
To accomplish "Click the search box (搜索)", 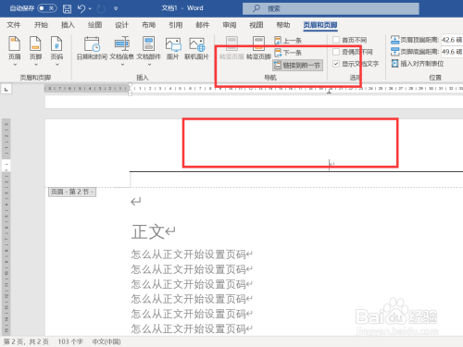I will coord(331,8).
